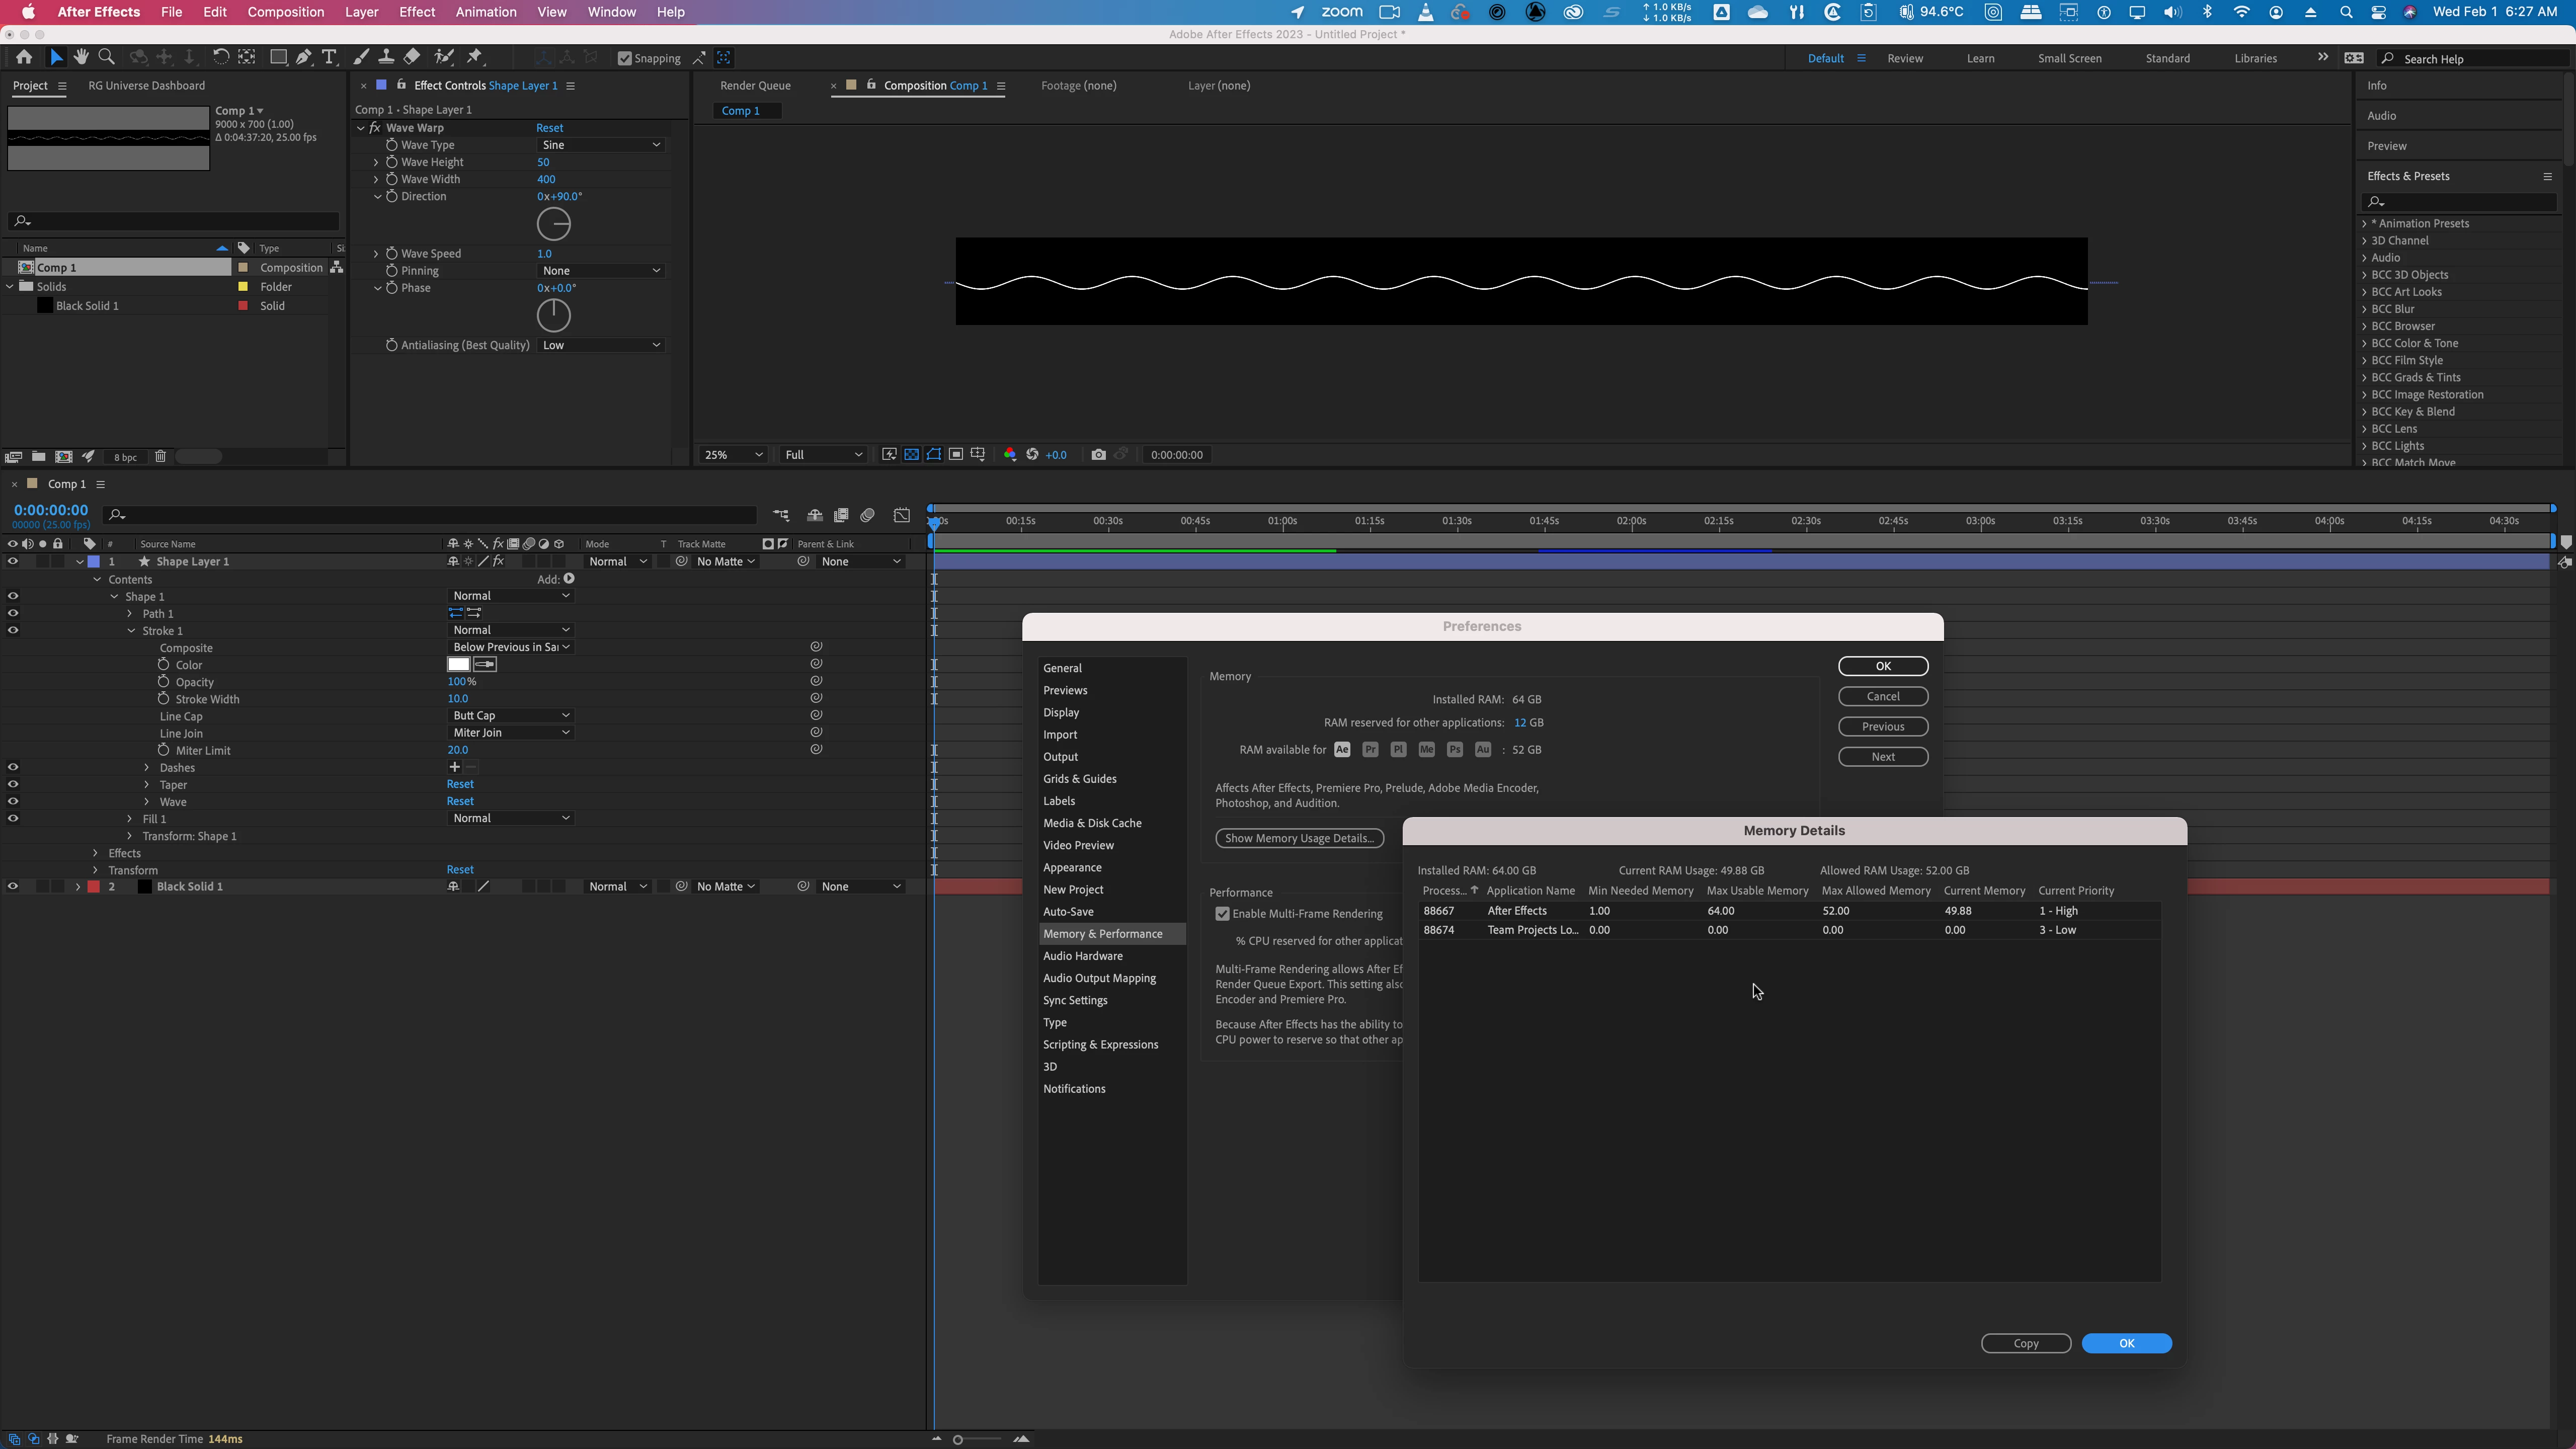The image size is (2576, 1449).
Task: Click the snapshot camera icon in viewer
Action: (x=1098, y=455)
